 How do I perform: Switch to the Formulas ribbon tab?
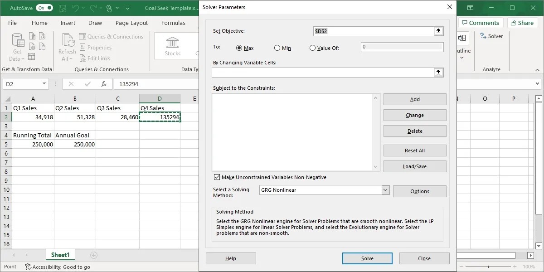pyautogui.click(x=173, y=23)
